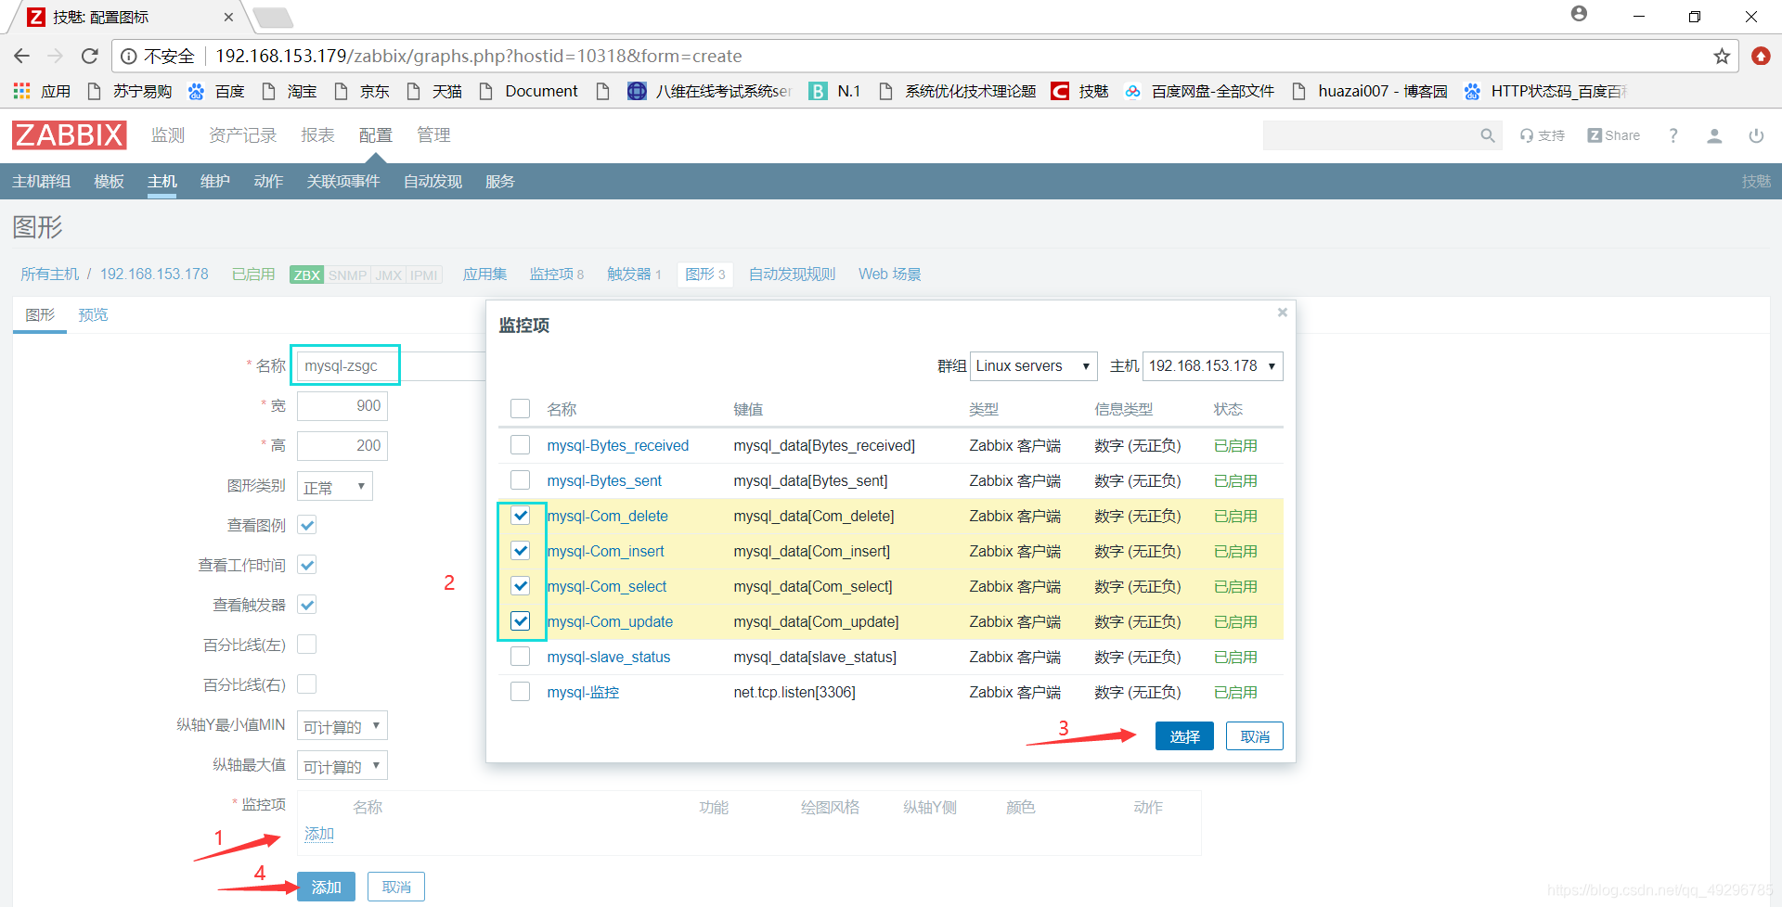Toggle the 查看图例 checkbox
Screen dimensions: 1782x907
pyautogui.click(x=307, y=525)
